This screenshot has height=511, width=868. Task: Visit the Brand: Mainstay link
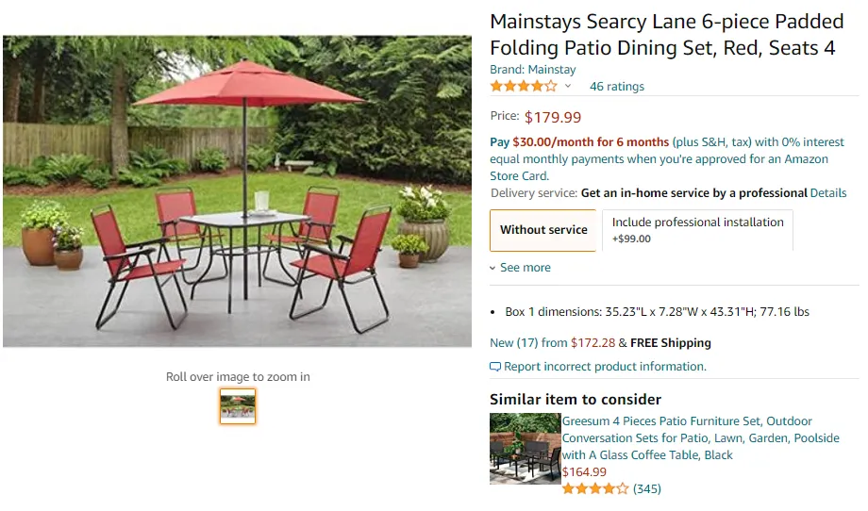(x=532, y=70)
